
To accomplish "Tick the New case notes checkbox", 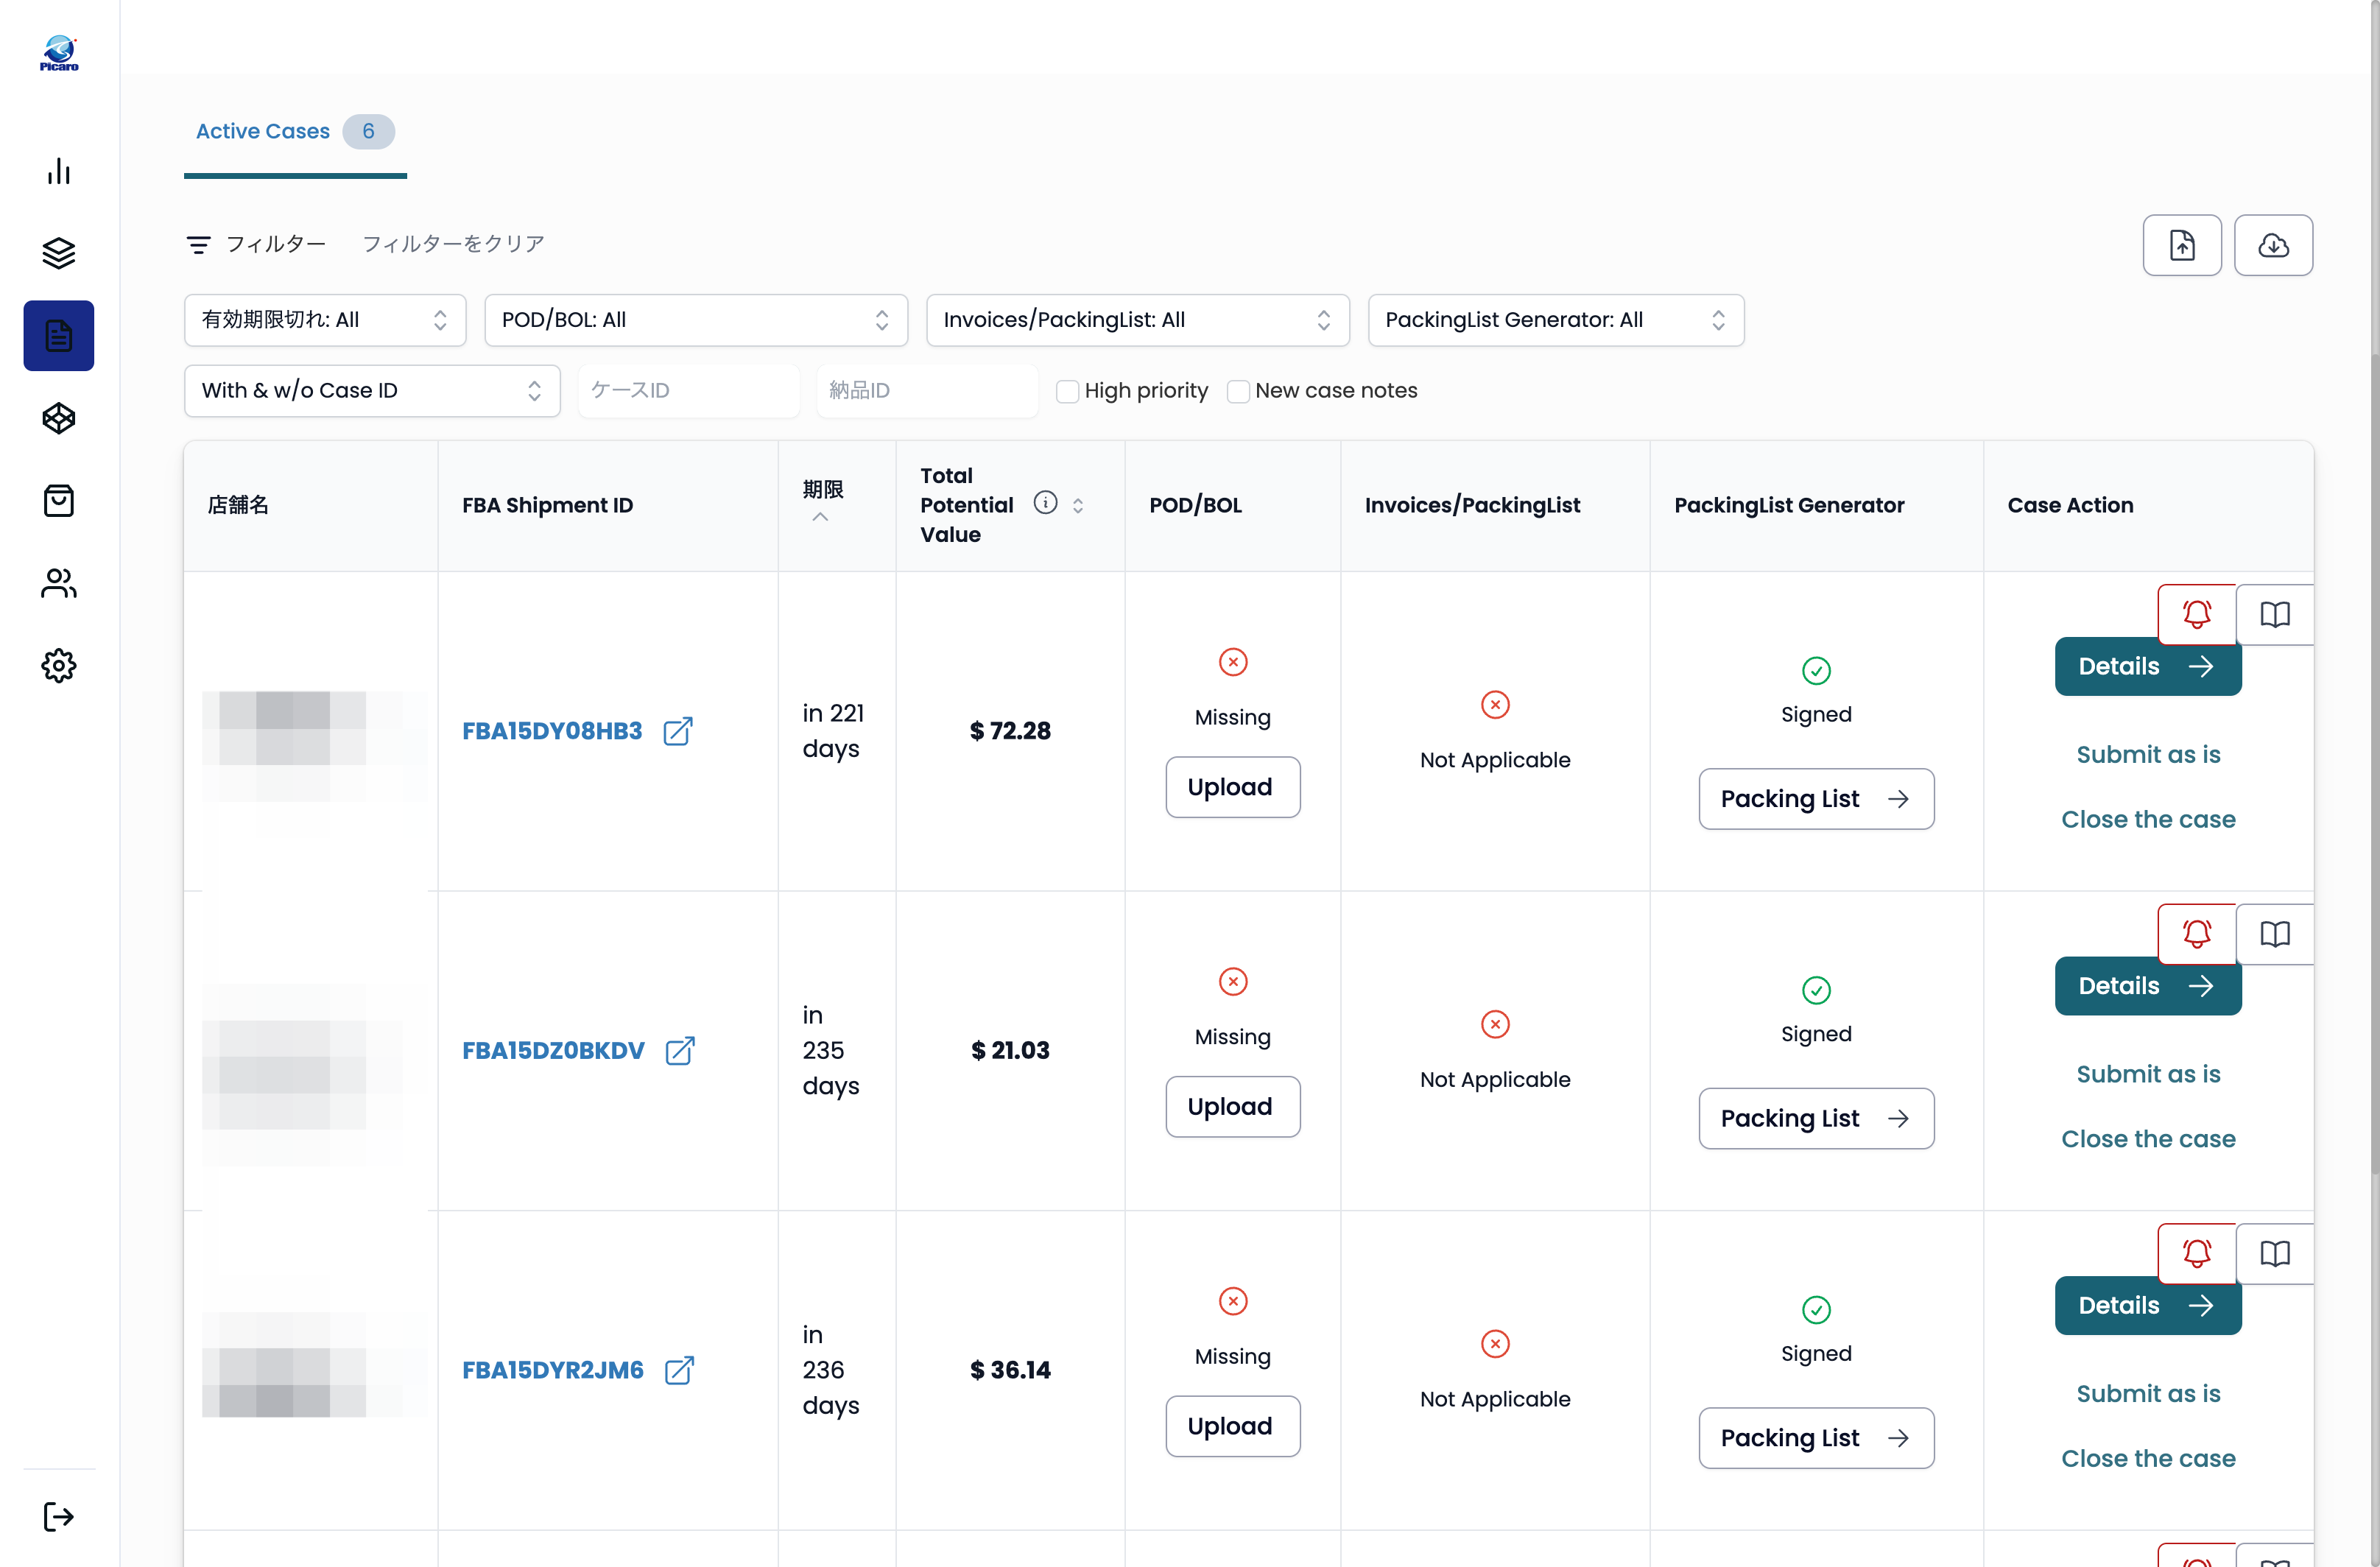I will pos(1238,391).
